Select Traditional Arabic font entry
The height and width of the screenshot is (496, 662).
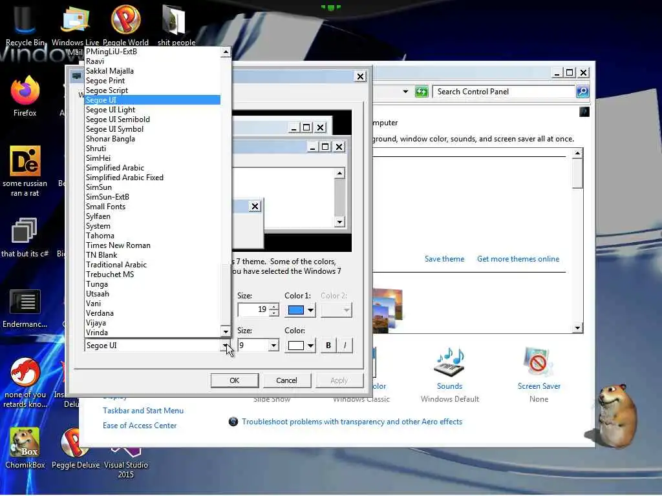pyautogui.click(x=153, y=265)
